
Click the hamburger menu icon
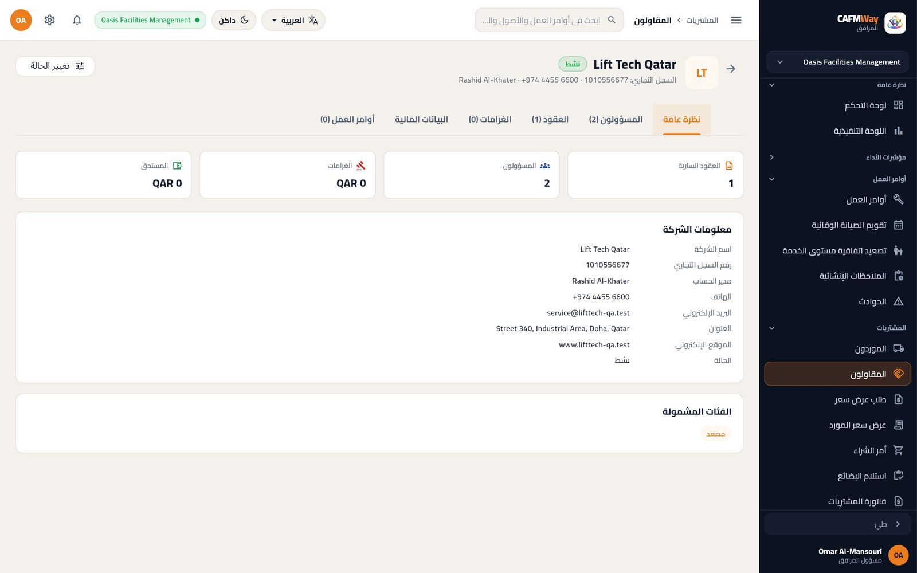[736, 20]
